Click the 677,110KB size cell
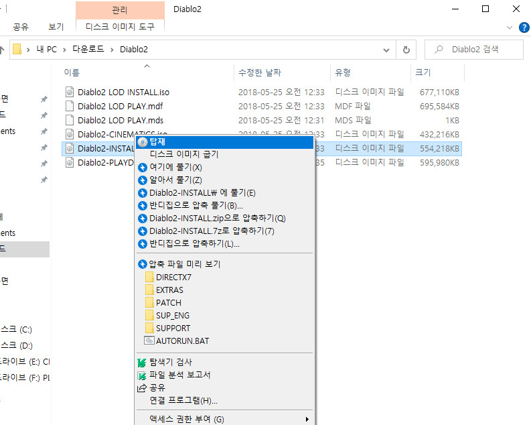The width and height of the screenshot is (531, 425). coord(439,93)
